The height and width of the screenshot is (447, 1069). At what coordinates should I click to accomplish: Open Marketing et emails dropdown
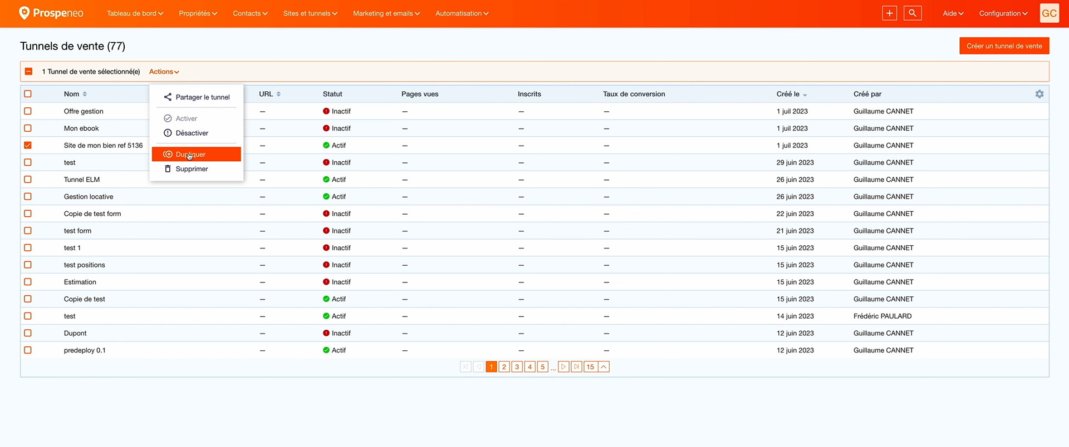[386, 13]
